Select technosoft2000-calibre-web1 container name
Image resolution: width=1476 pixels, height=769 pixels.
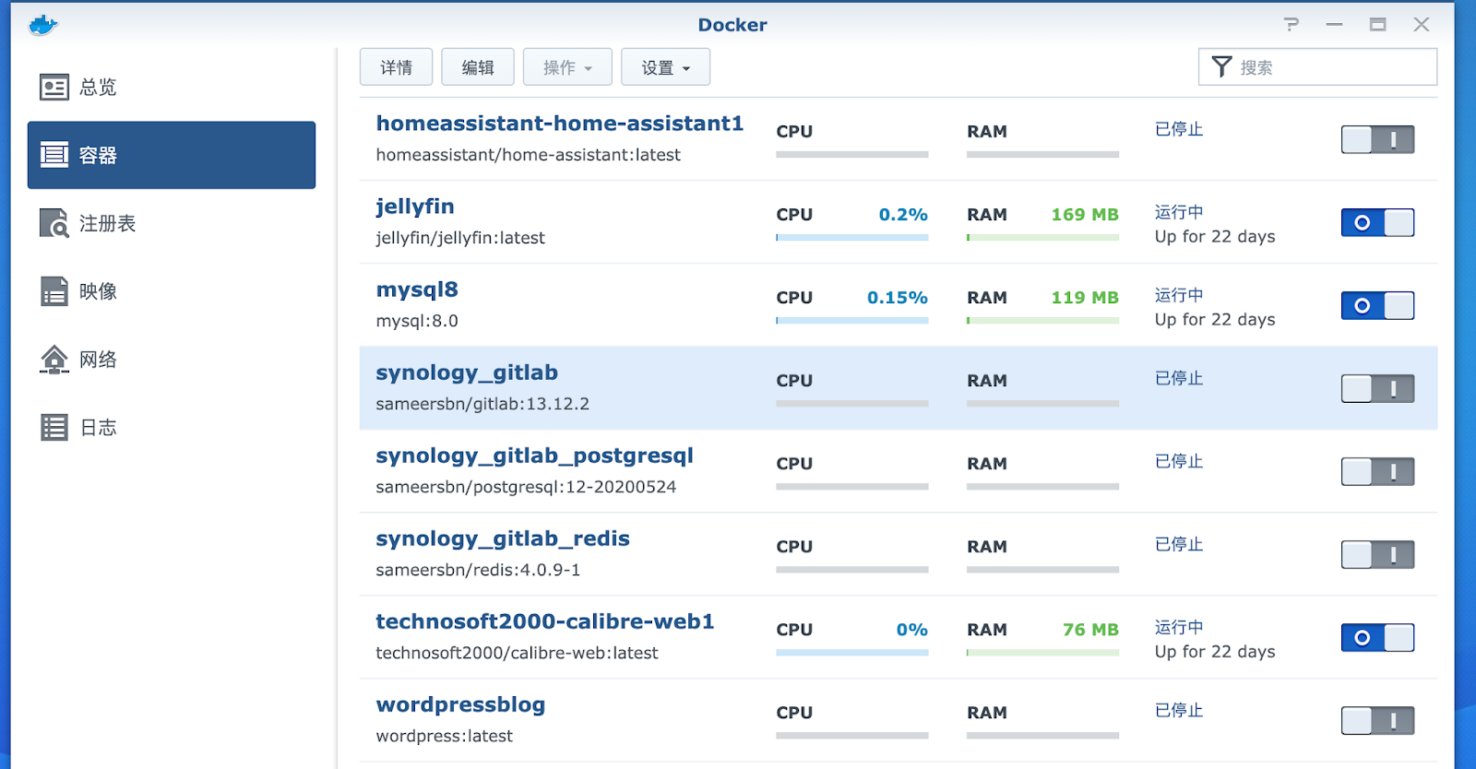tap(545, 621)
